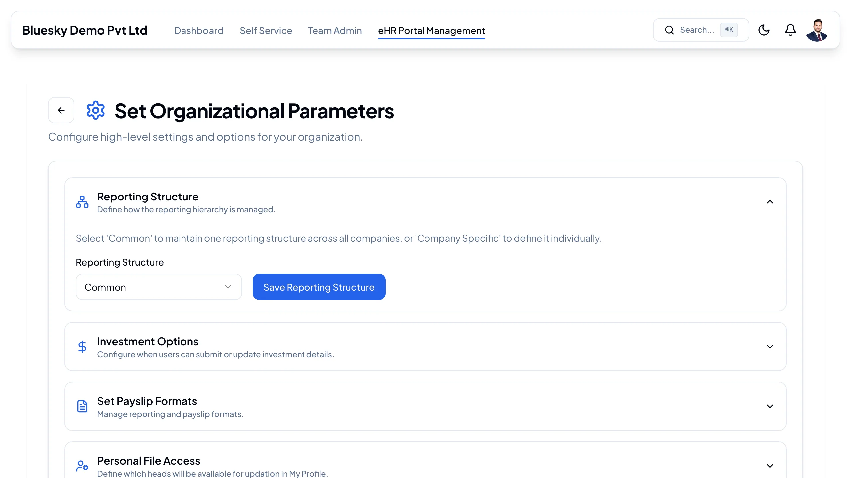Click the Personal File Access user-gear icon
The height and width of the screenshot is (478, 851).
[82, 466]
